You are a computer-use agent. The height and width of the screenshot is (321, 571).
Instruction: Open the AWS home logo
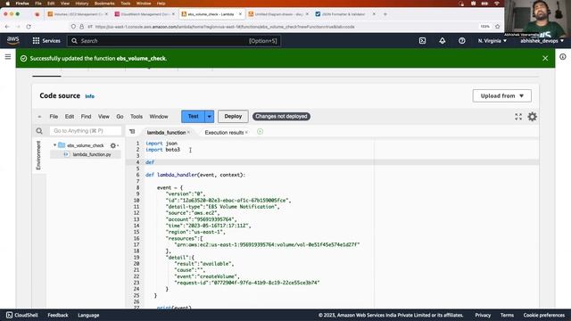[x=12, y=40]
